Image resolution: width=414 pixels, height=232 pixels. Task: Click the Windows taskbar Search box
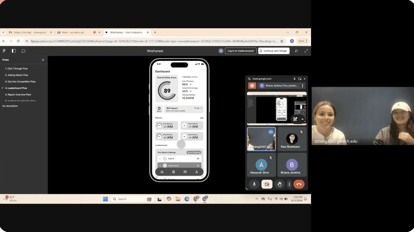(133, 199)
